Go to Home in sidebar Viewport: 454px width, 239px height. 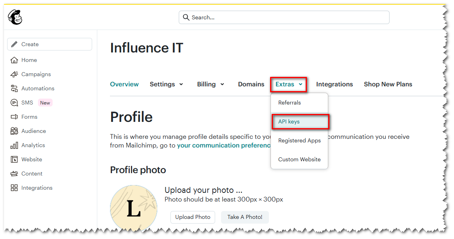click(29, 60)
